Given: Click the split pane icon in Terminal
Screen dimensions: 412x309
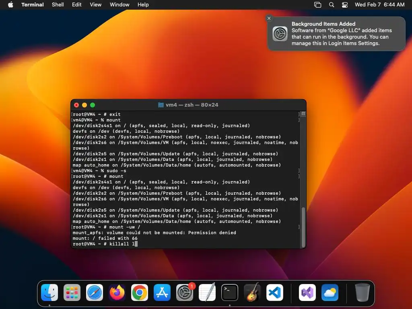Looking at the screenshot, I should [x=303, y=114].
